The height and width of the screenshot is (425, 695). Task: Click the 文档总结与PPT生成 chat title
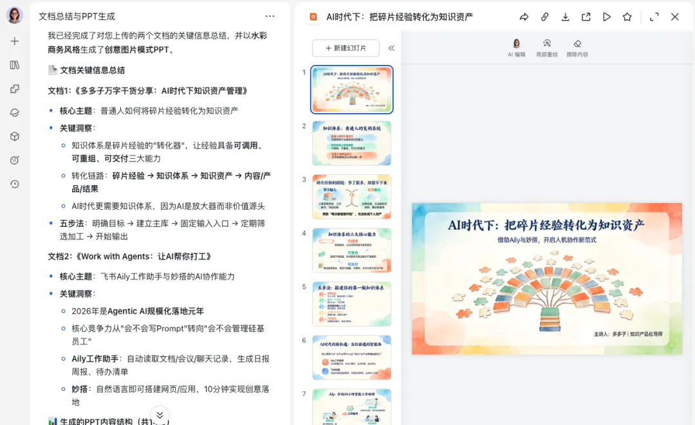coord(77,16)
